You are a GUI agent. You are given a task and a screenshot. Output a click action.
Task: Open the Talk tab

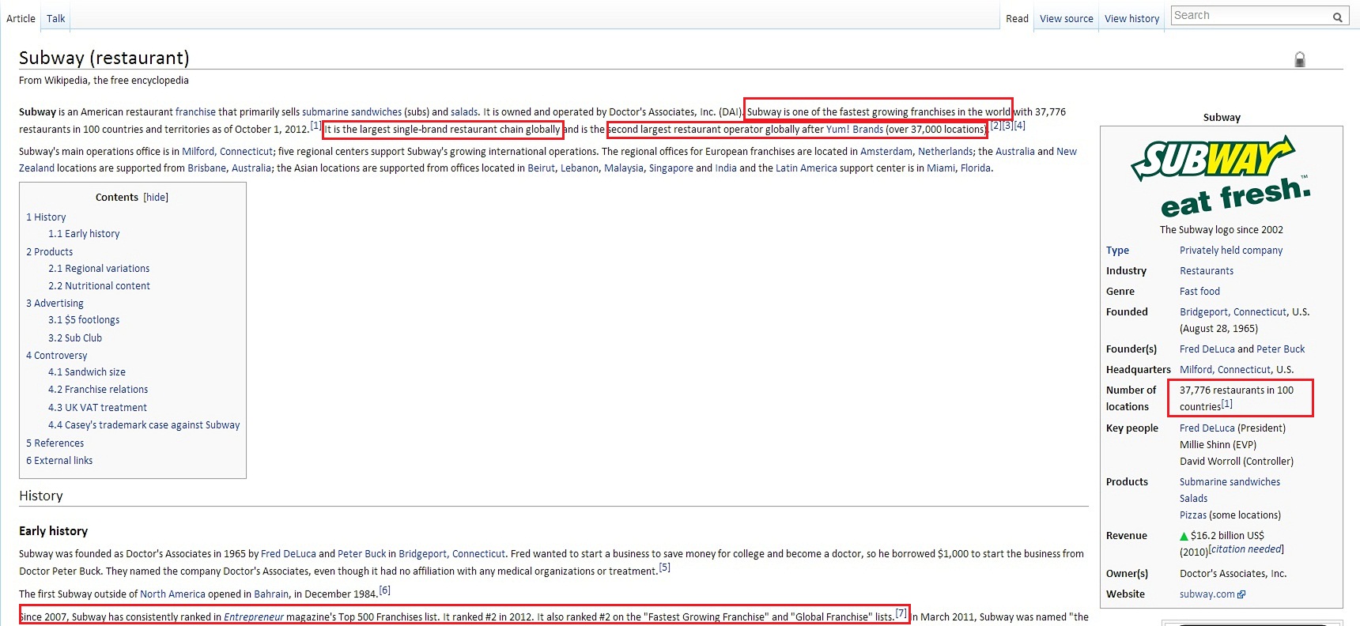[55, 18]
